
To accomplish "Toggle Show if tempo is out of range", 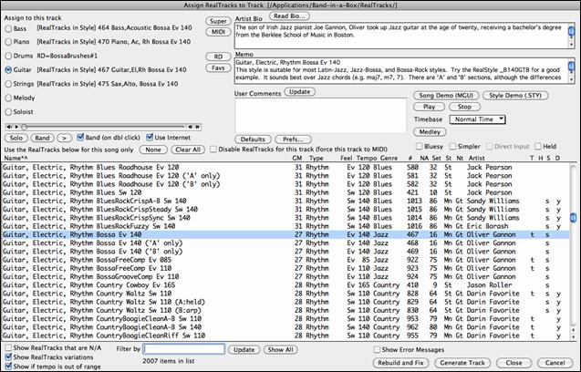I will click(x=8, y=367).
